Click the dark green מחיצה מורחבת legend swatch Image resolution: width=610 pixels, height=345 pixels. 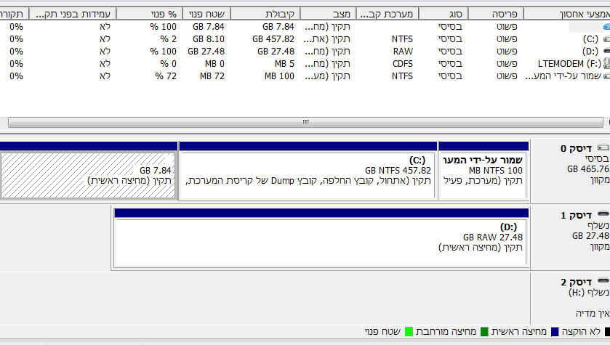click(484, 332)
